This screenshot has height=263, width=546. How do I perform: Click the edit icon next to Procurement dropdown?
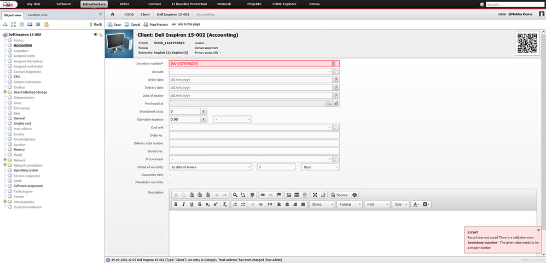tap(336, 159)
